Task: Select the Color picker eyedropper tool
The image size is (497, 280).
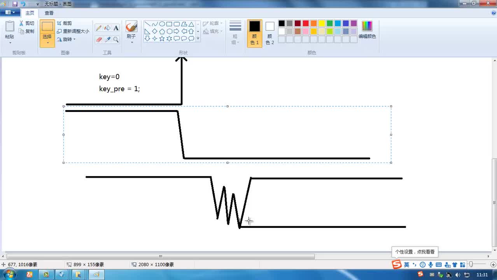Action: point(107,39)
